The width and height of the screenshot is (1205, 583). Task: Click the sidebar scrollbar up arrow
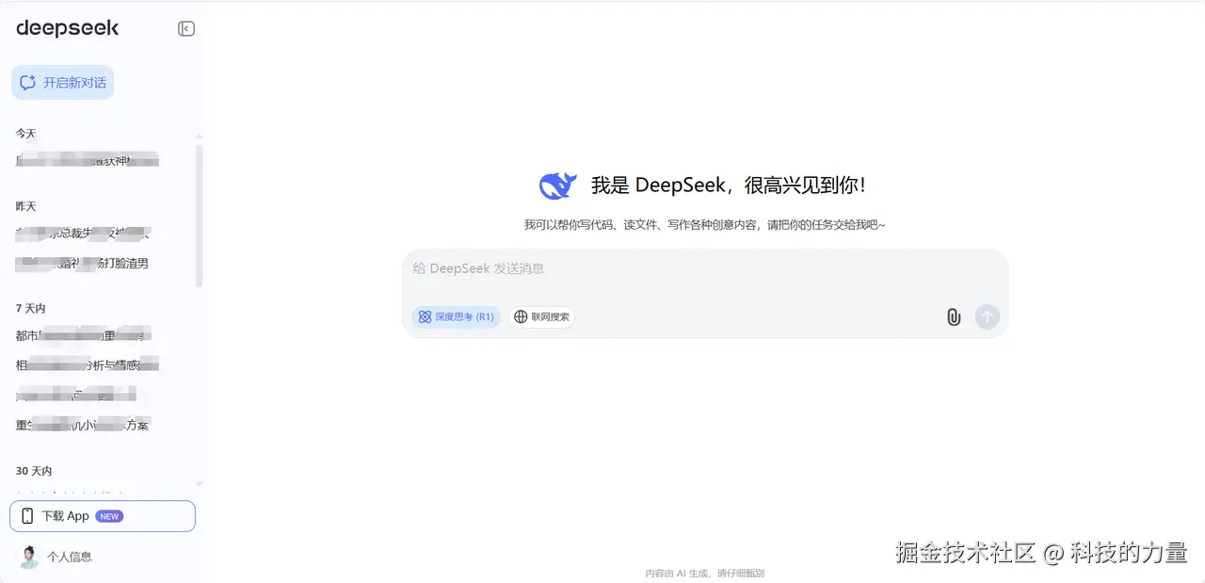coord(199,137)
